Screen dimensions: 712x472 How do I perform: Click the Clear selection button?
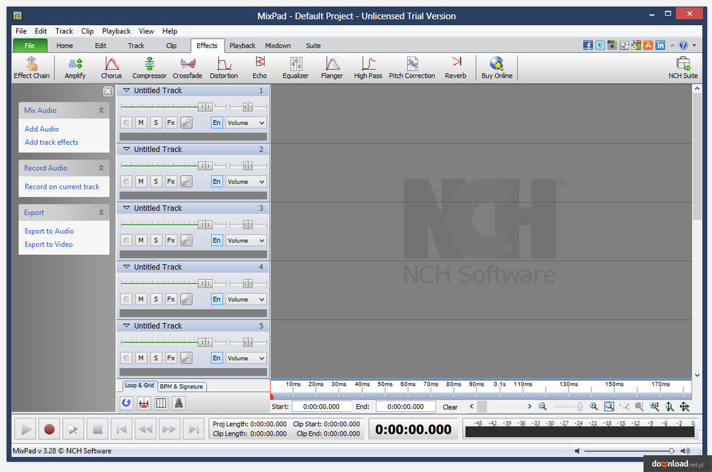450,407
